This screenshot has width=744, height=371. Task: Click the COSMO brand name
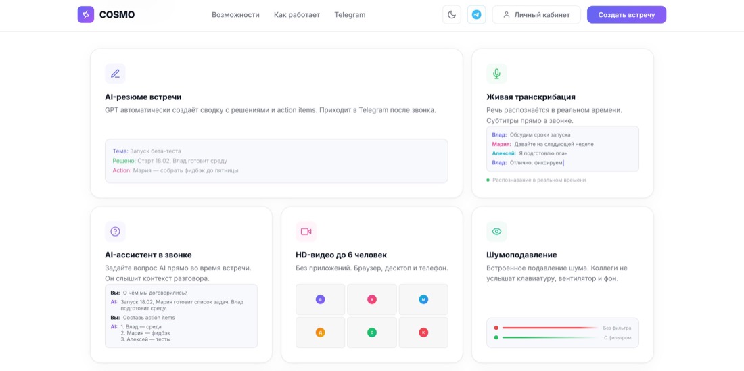click(117, 15)
